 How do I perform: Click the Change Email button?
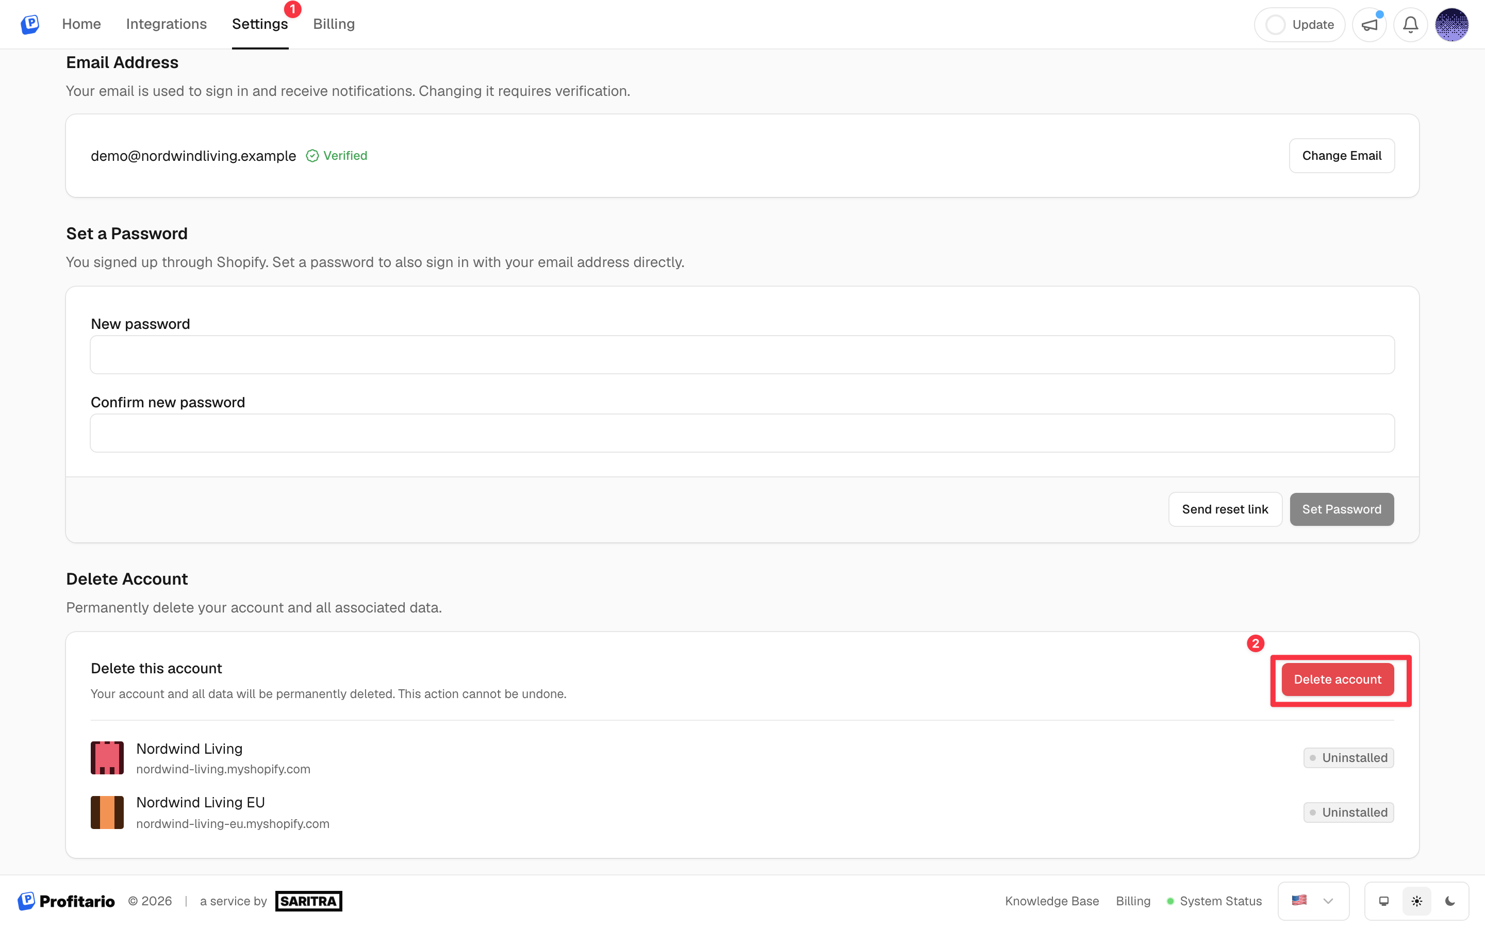point(1342,156)
